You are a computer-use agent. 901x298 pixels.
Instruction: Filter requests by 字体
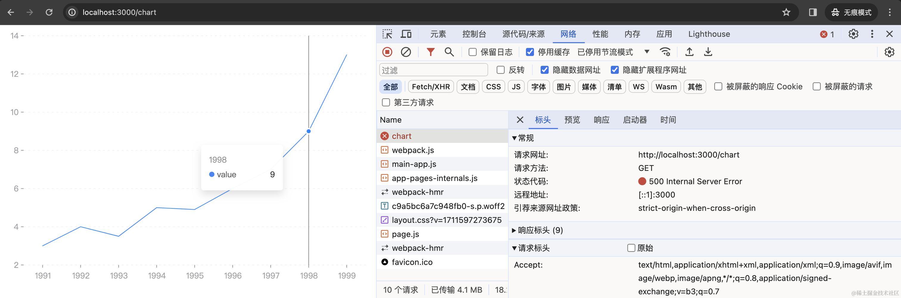(539, 87)
